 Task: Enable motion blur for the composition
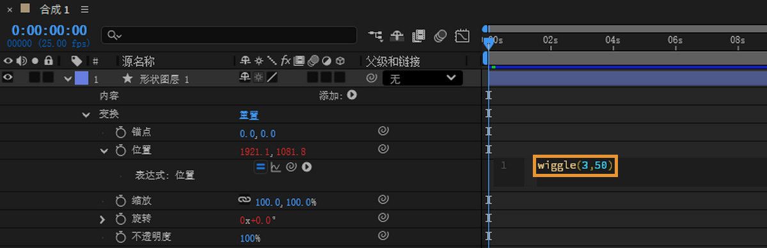[x=440, y=35]
